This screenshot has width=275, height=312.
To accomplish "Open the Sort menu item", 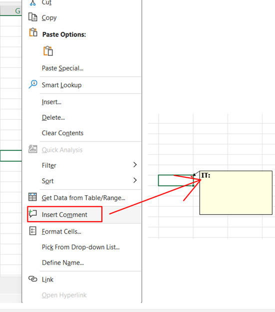I will pos(81,181).
